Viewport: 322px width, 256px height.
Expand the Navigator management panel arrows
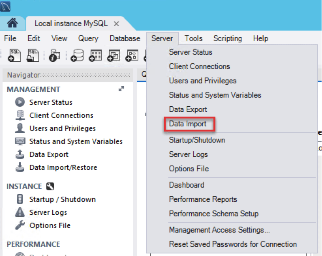tap(121, 89)
